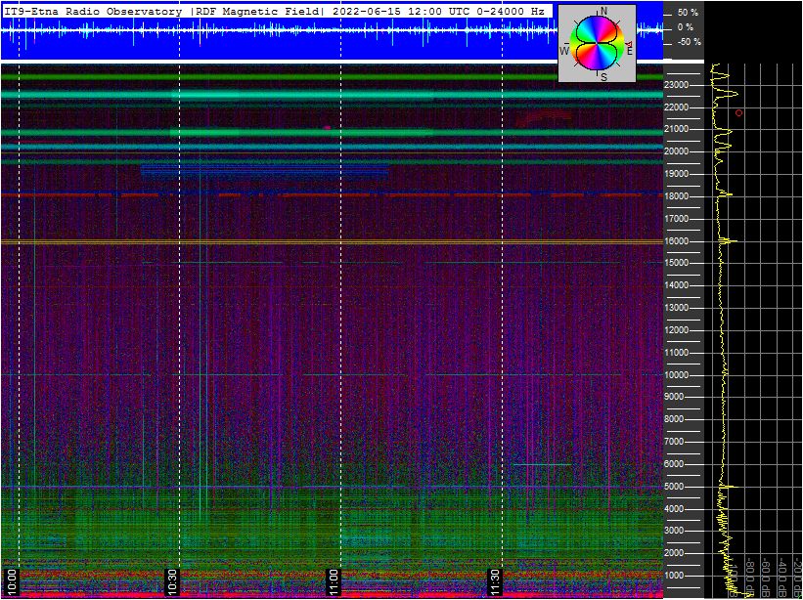Click the -80.0 dB scale label
This screenshot has width=803, height=600.
point(749,577)
